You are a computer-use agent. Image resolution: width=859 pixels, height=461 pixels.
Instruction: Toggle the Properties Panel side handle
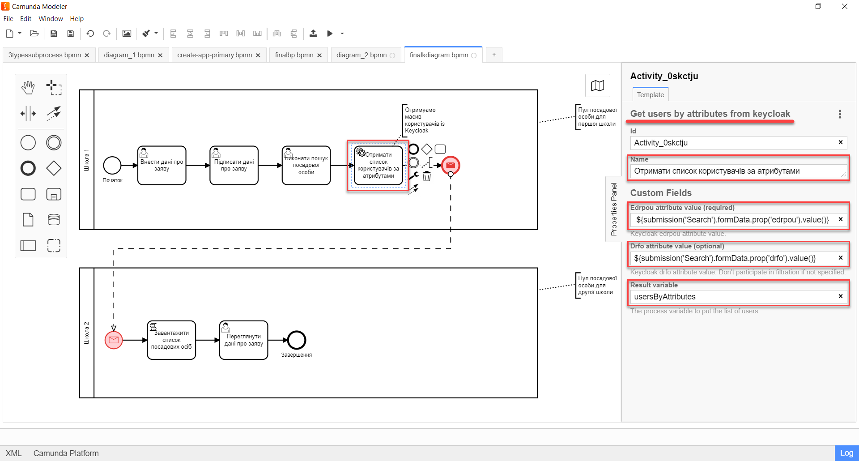(613, 209)
